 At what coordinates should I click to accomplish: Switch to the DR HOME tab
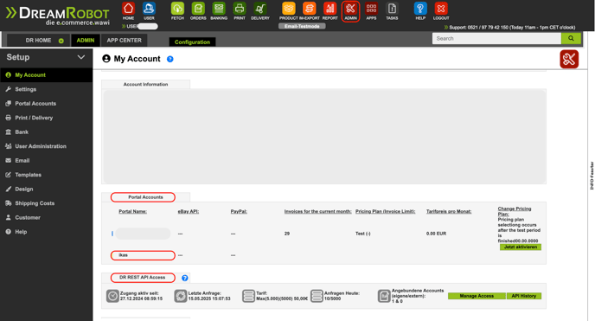point(39,40)
